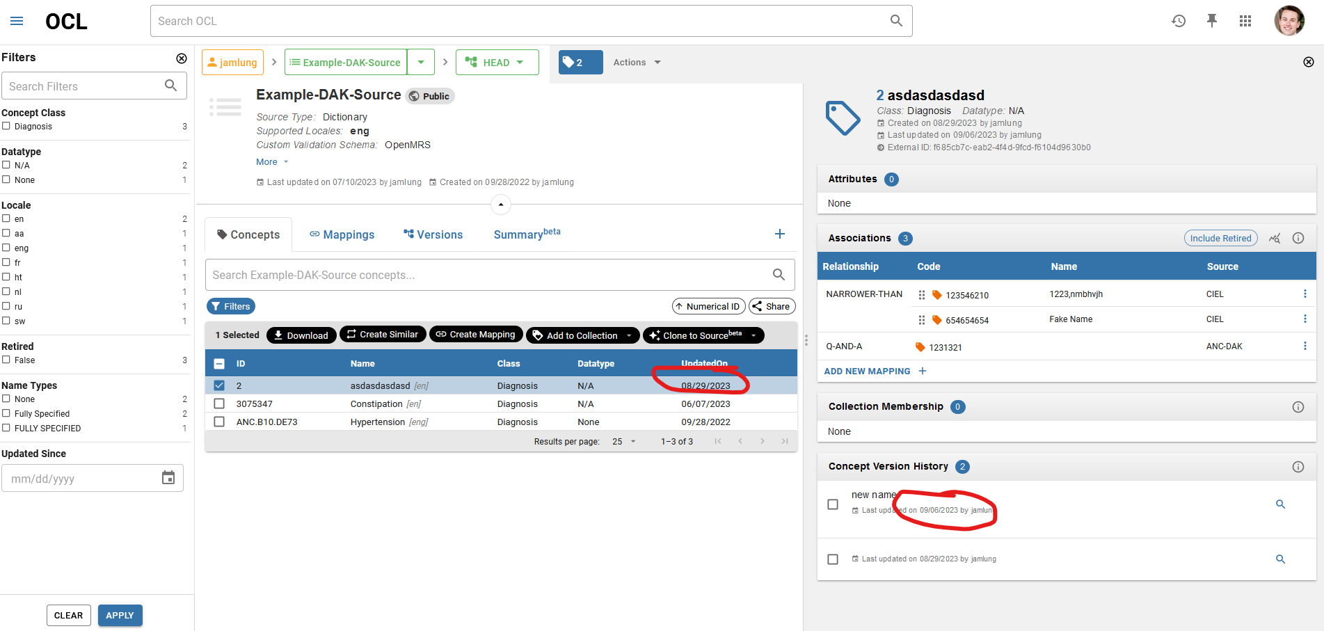The image size is (1324, 631).
Task: Check the Diagnosis filter under Concept Class
Action: pyautogui.click(x=7, y=126)
